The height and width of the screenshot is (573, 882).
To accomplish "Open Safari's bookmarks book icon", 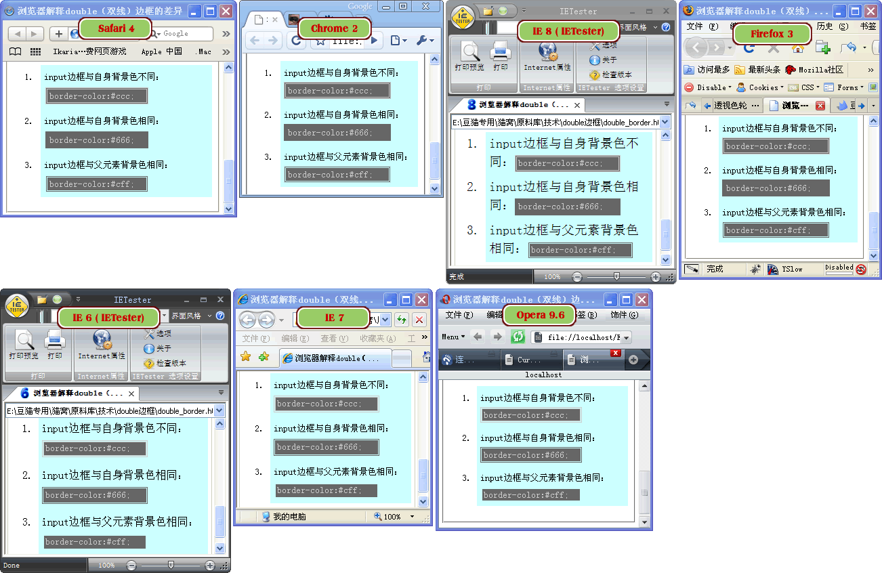I will click(x=16, y=51).
